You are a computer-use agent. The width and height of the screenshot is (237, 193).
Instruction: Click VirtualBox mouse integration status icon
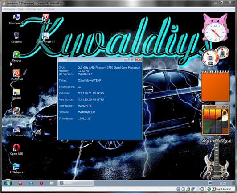[209, 189]
